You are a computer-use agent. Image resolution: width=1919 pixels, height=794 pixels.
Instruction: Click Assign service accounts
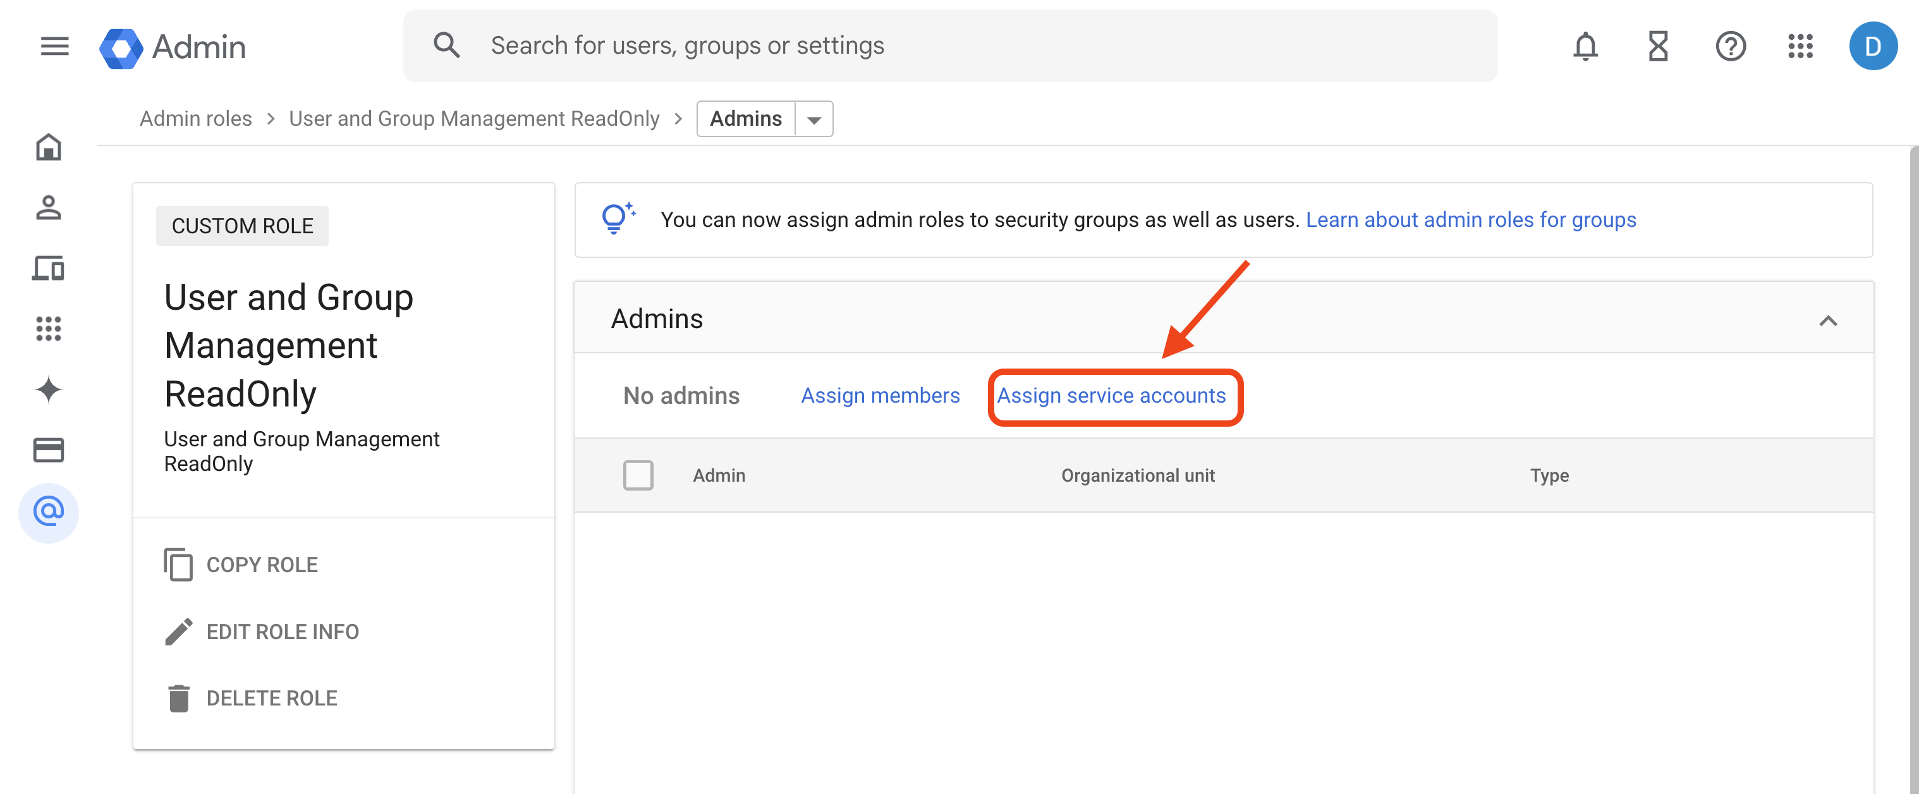point(1113,396)
